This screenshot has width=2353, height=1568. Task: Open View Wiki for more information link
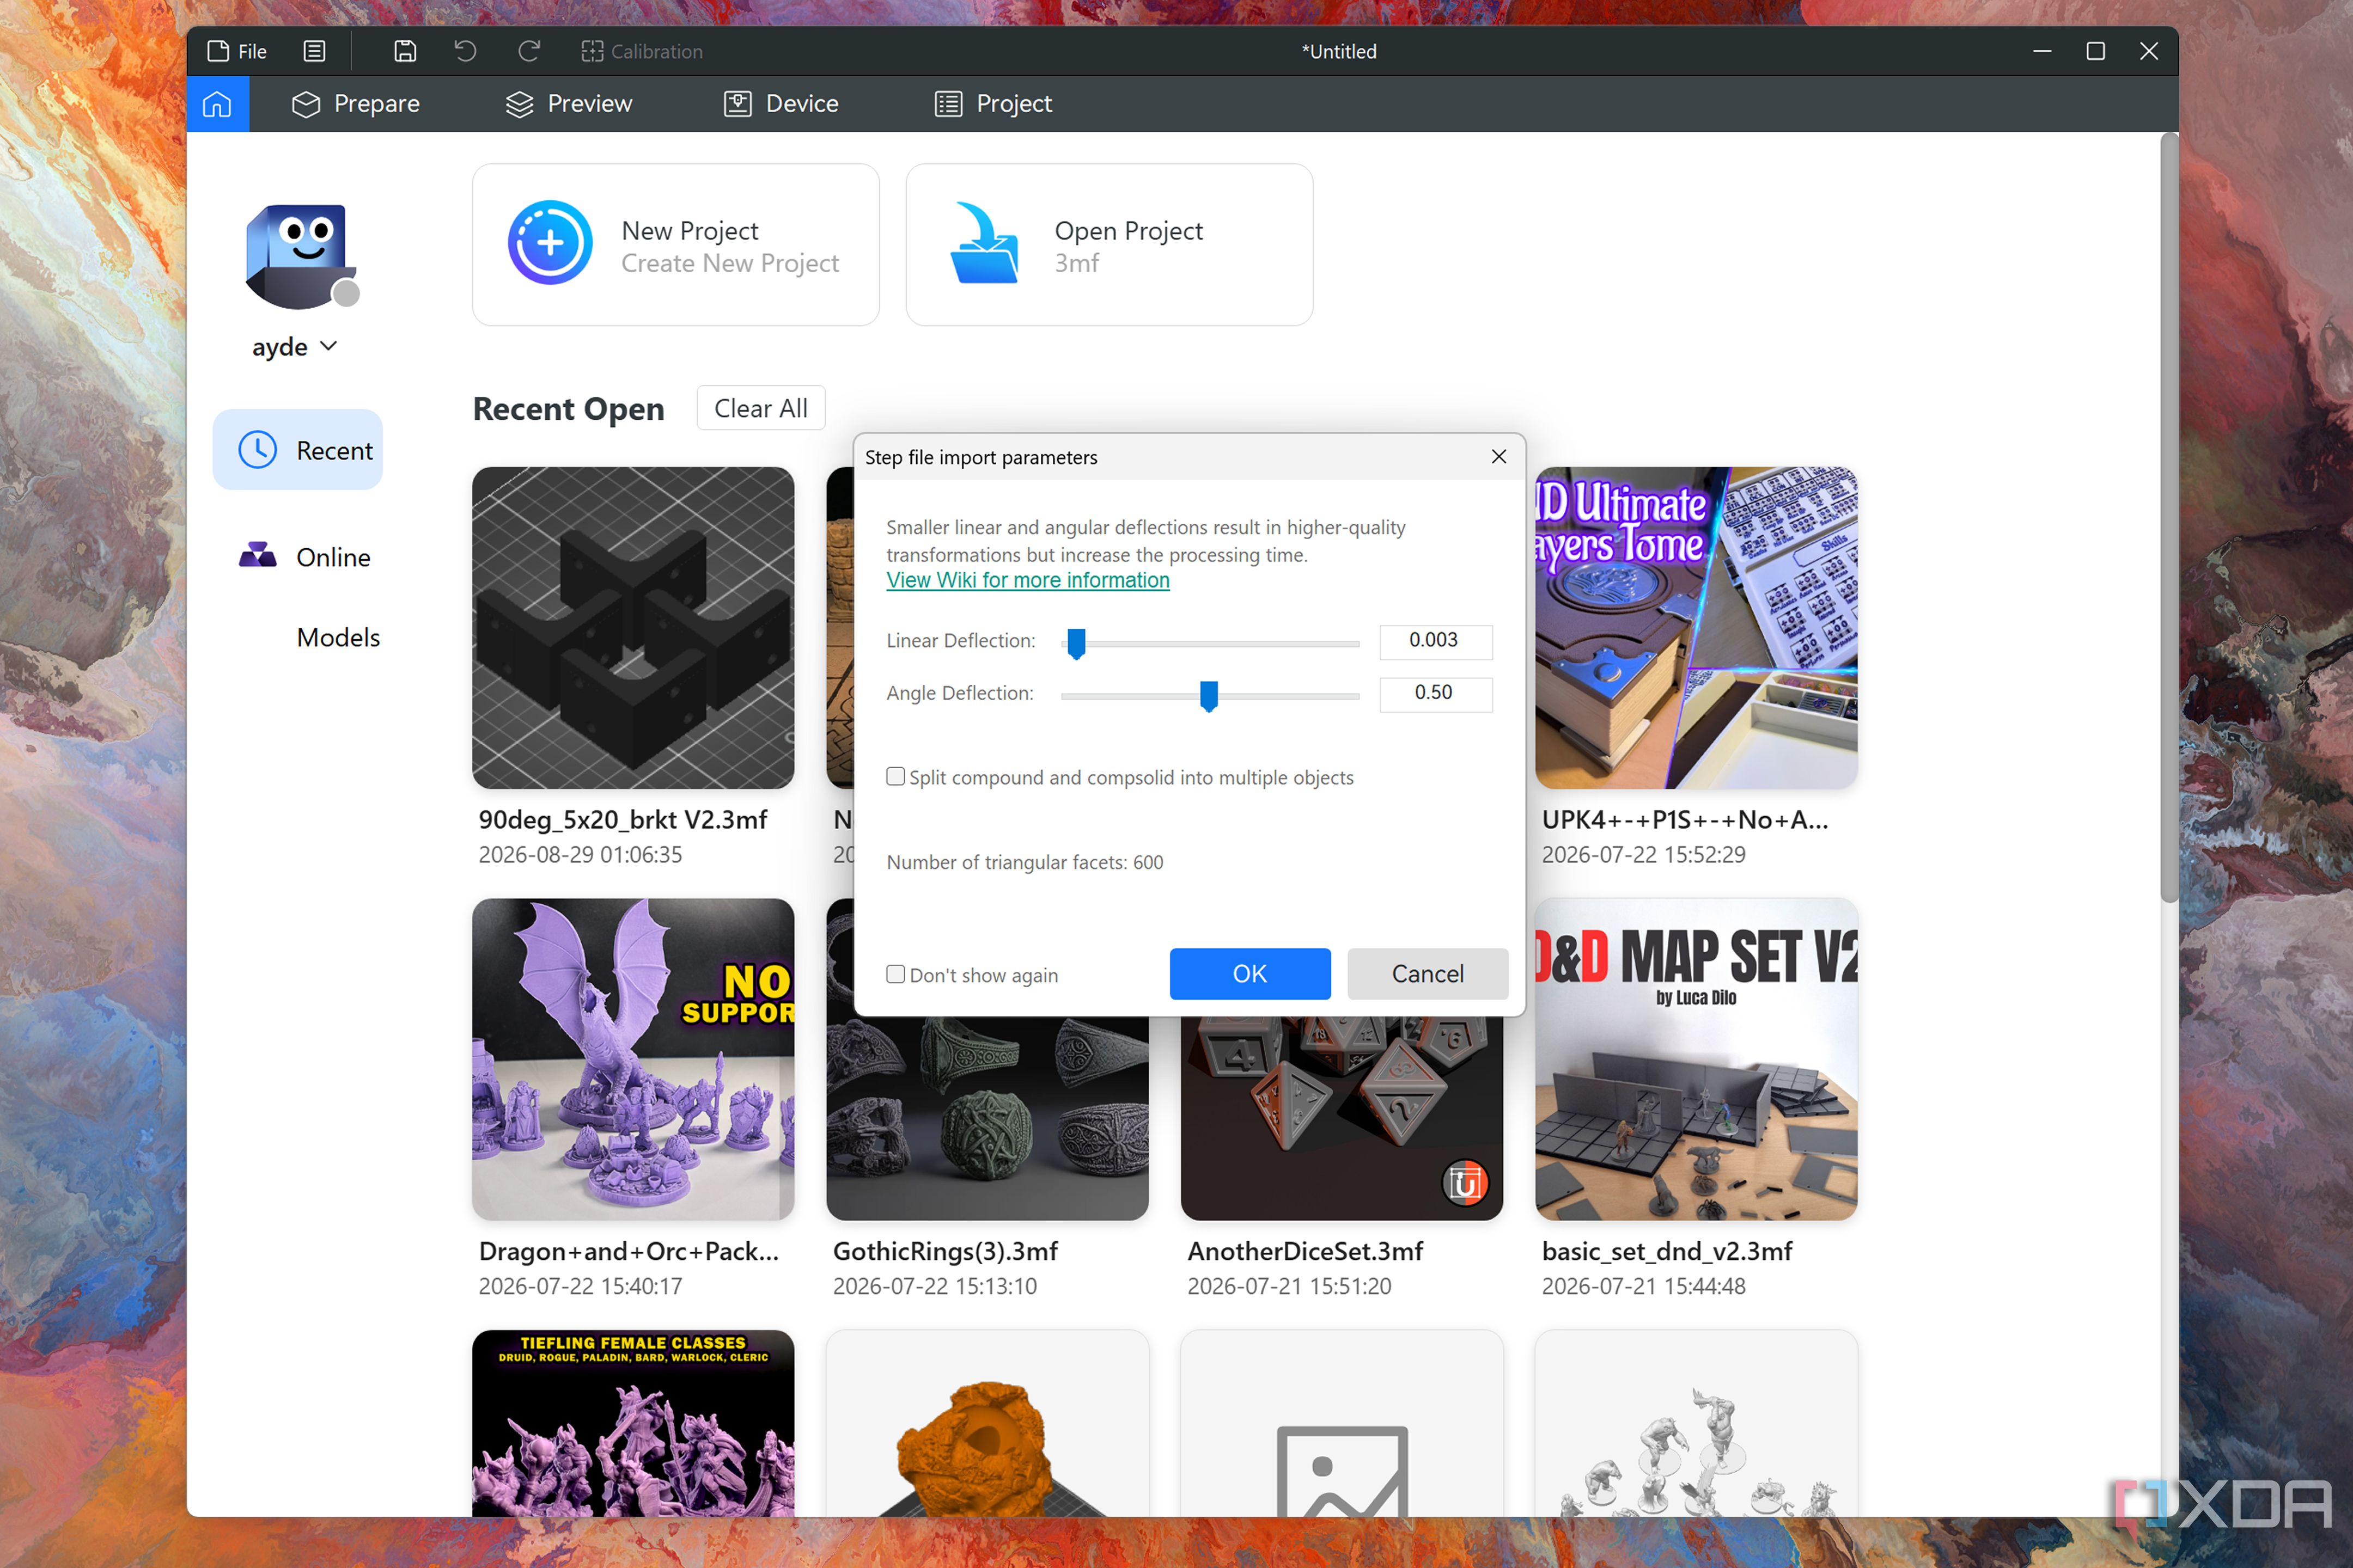pos(1027,580)
